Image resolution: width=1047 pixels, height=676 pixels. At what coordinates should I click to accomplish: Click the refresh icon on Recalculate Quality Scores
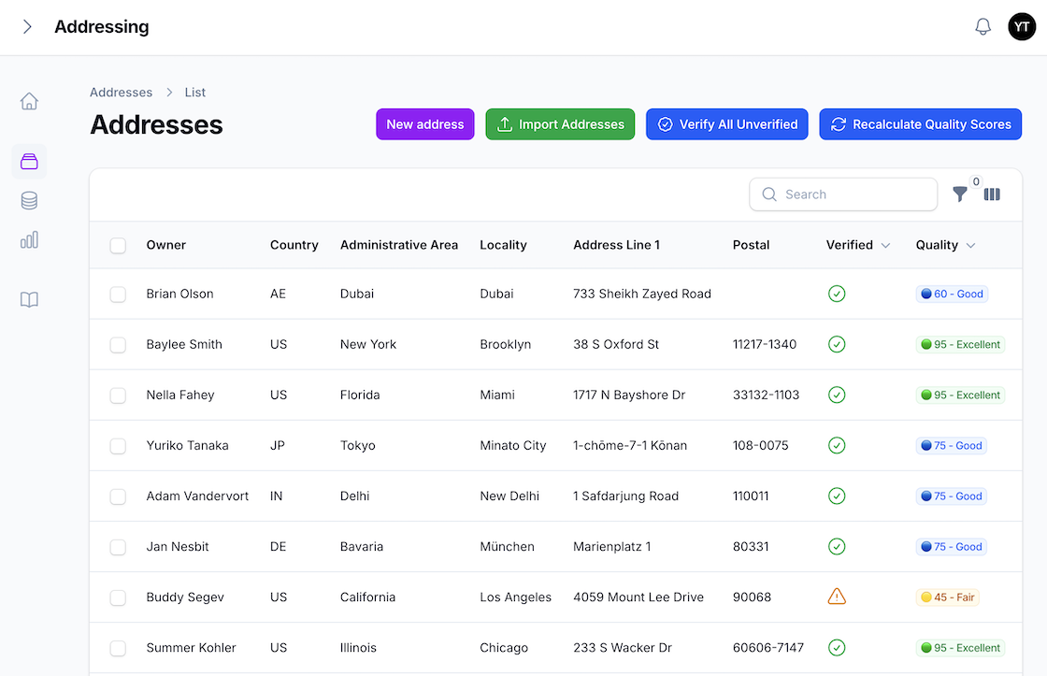point(839,124)
